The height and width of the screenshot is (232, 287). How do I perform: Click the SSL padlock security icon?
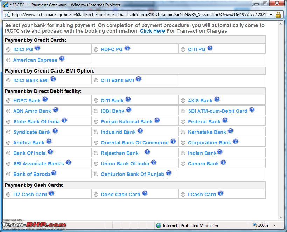coord(278,15)
